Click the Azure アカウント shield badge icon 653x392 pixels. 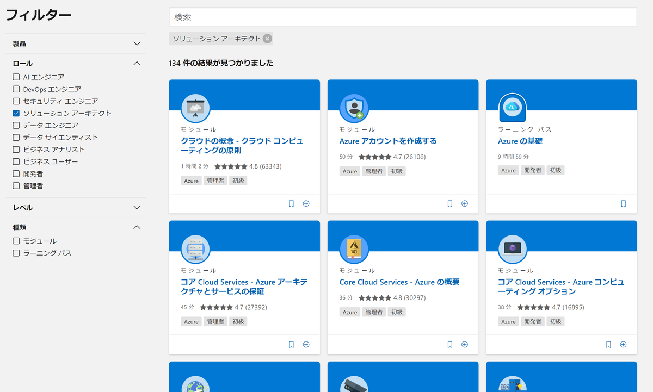point(354,108)
